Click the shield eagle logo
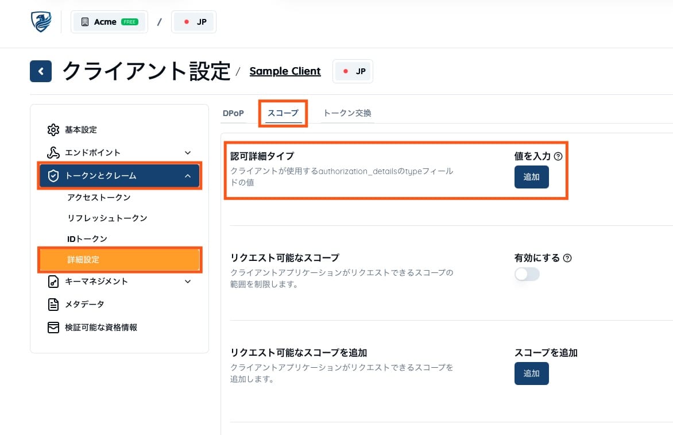Image resolution: width=673 pixels, height=435 pixels. (41, 21)
